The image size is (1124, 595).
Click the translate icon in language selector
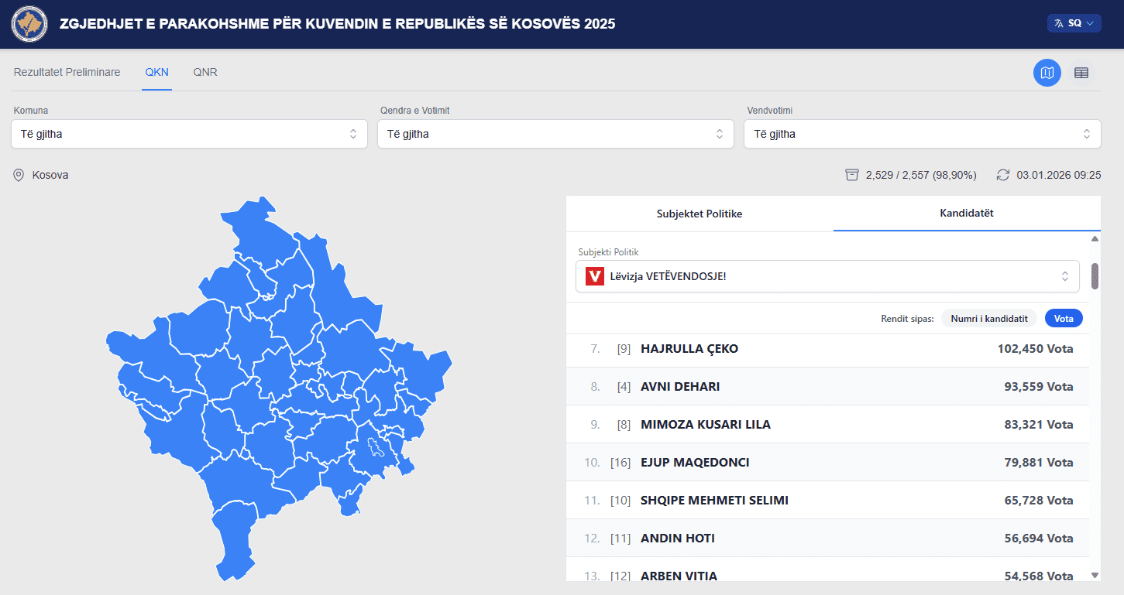click(1059, 23)
